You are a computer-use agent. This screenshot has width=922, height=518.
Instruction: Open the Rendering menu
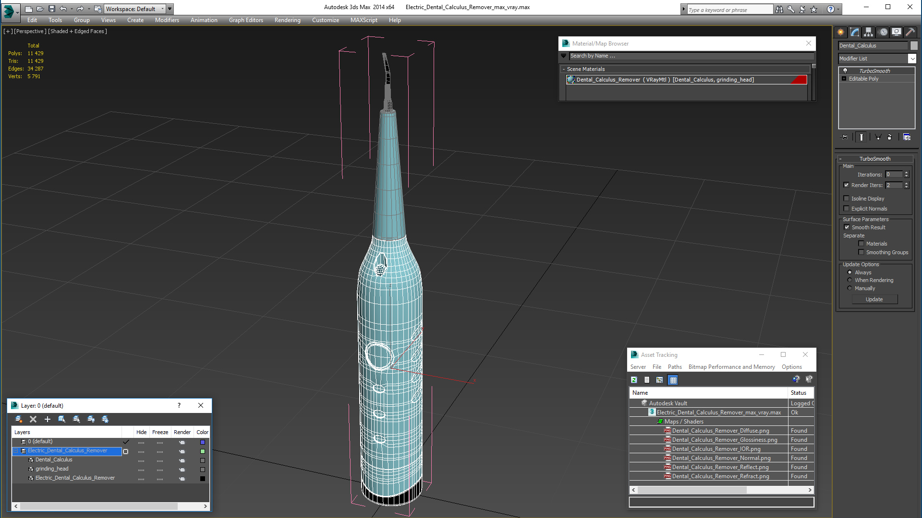click(287, 20)
